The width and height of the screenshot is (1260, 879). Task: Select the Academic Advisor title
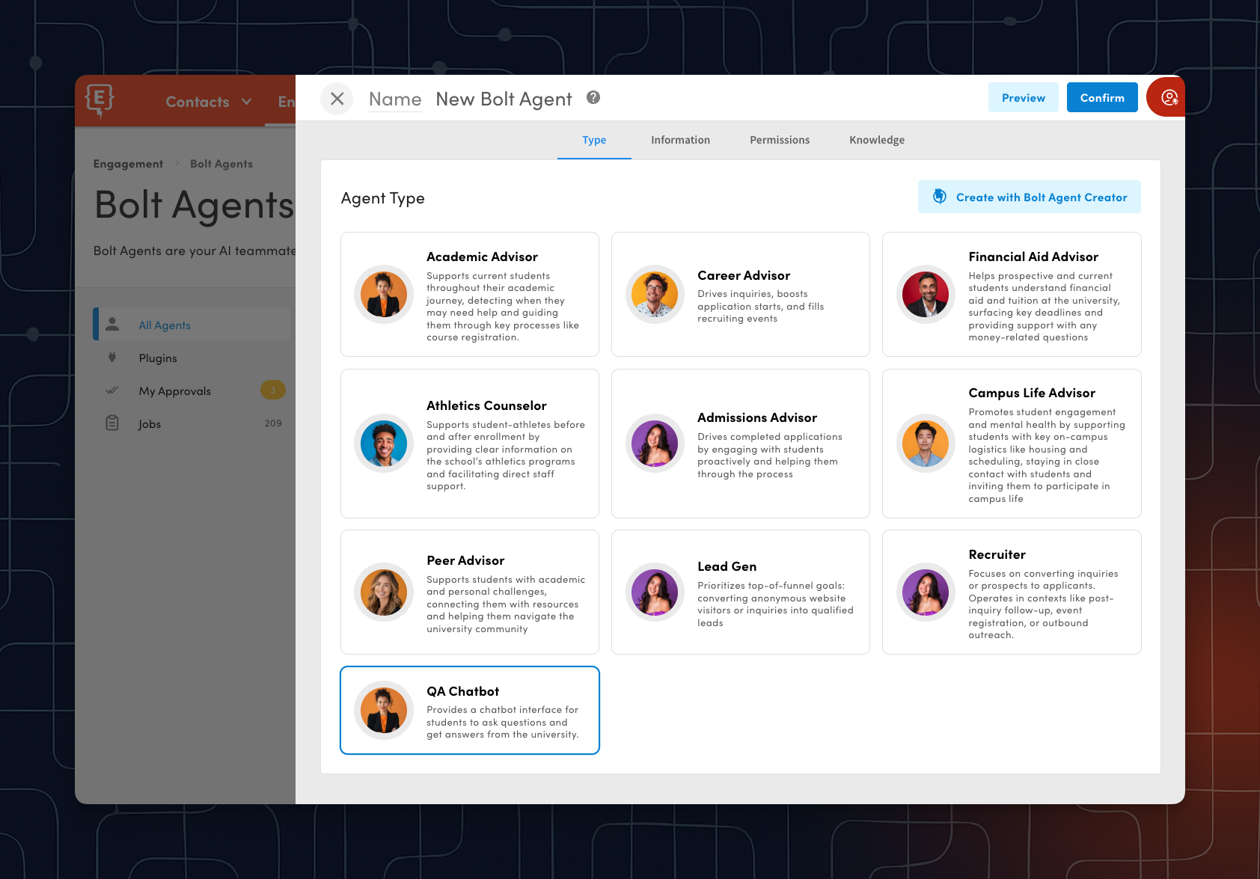(482, 257)
